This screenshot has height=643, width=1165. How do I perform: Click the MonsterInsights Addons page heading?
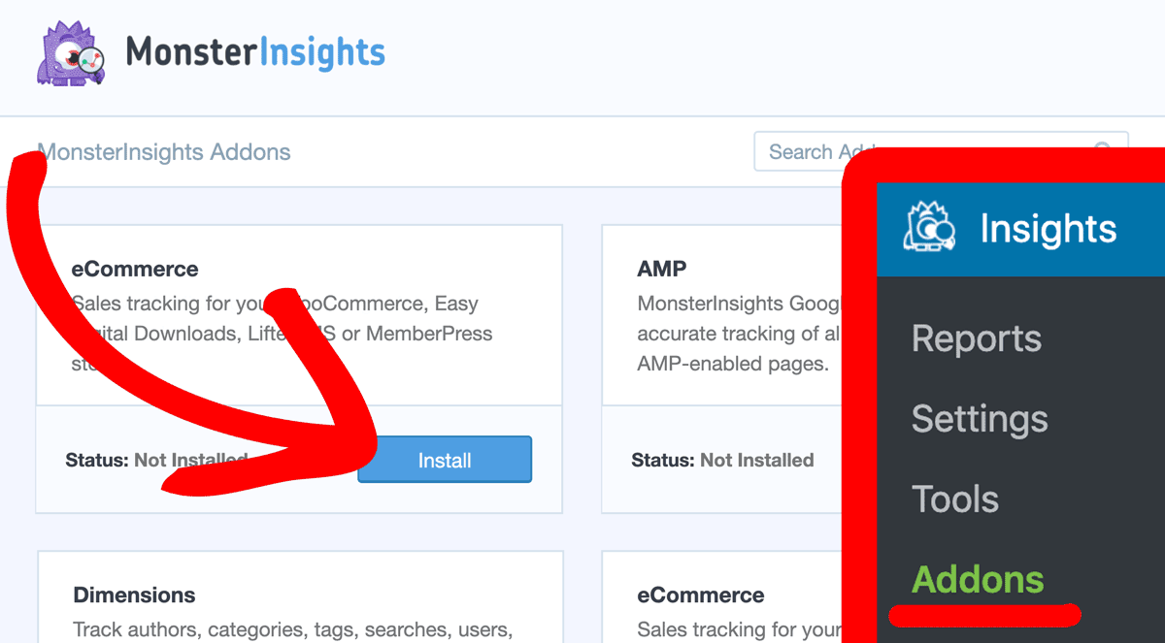pyautogui.click(x=163, y=152)
